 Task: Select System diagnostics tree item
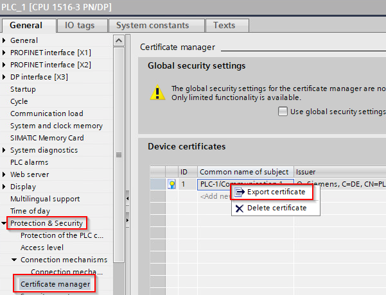pos(44,150)
